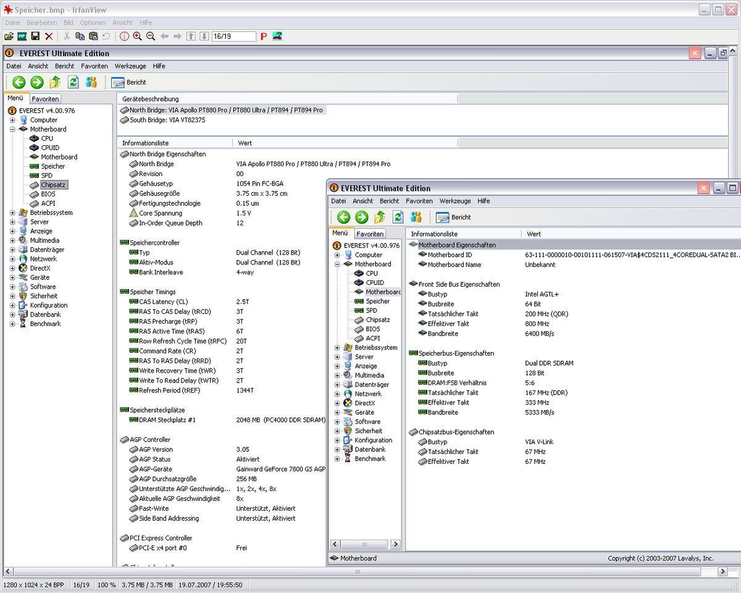Image resolution: width=741 pixels, height=593 pixels.
Task: Select SPD in the background EVEREST tree
Action: (x=46, y=175)
